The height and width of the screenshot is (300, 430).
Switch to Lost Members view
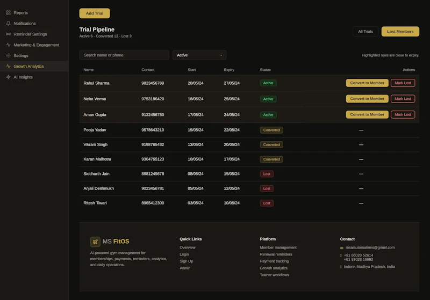tap(400, 32)
